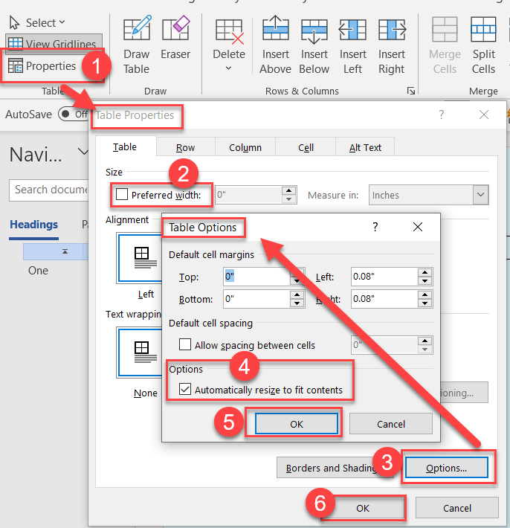The width and height of the screenshot is (510, 528).
Task: Insert a column to the left
Action: (353, 45)
